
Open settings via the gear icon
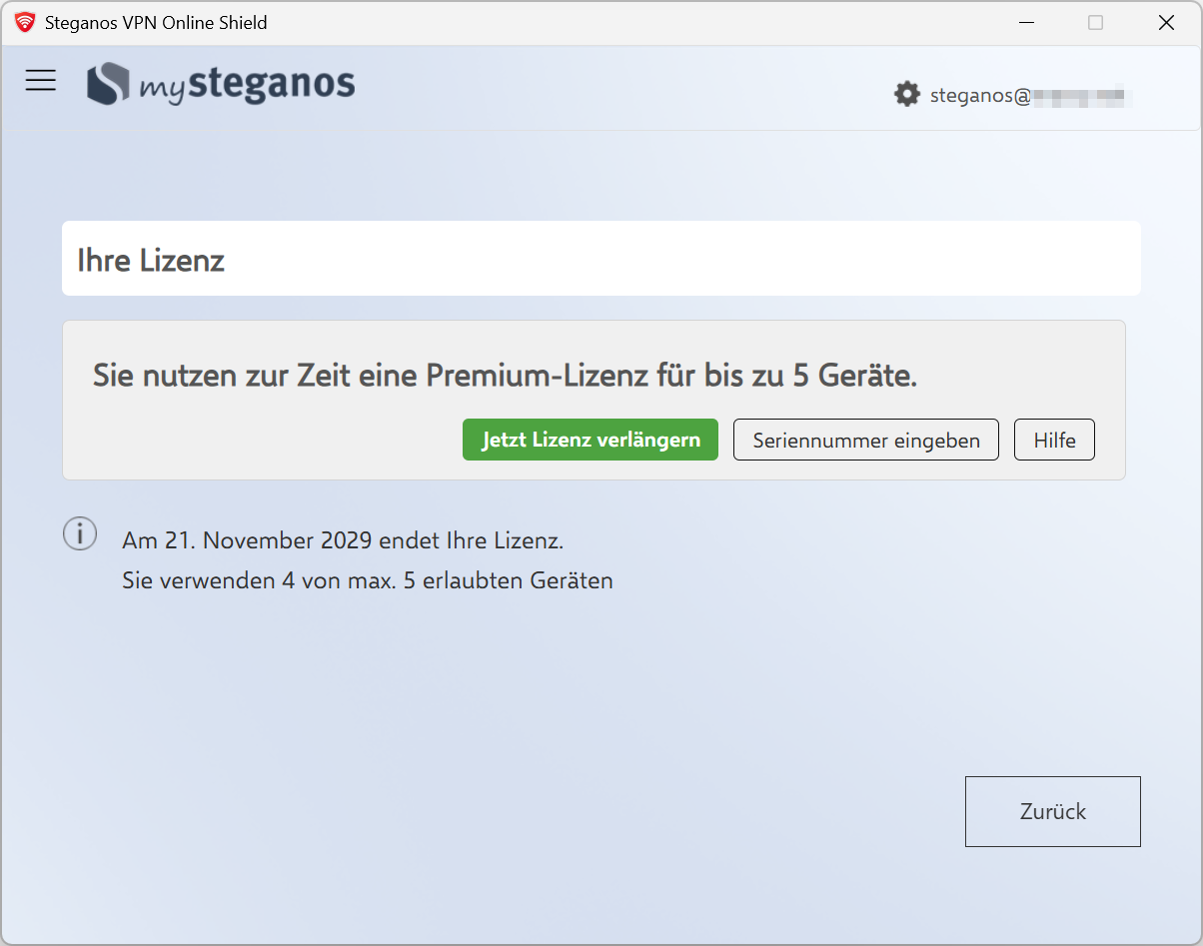point(906,95)
